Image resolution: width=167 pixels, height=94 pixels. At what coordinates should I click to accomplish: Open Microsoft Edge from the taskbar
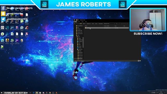tap(34, 93)
